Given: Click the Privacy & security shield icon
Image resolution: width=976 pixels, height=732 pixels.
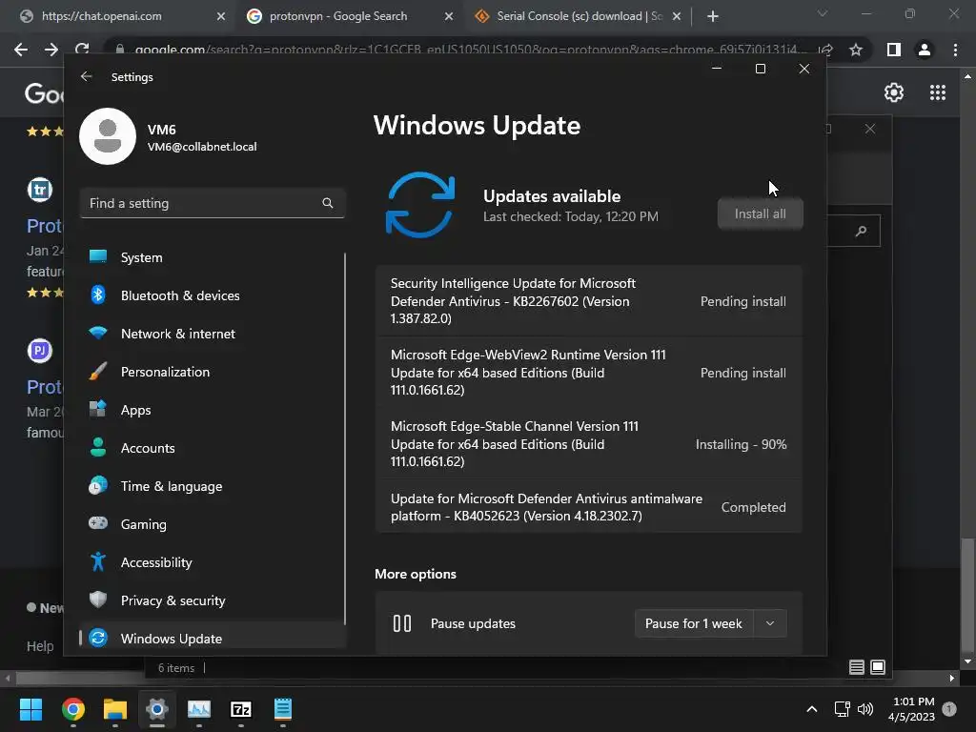Looking at the screenshot, I should tap(98, 600).
